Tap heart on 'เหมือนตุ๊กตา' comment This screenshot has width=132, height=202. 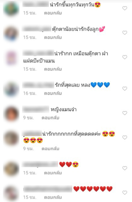click(x=125, y=57)
